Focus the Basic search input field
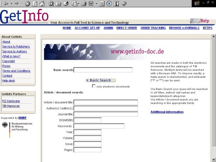Screen dimensions: 216x162 point(103,70)
